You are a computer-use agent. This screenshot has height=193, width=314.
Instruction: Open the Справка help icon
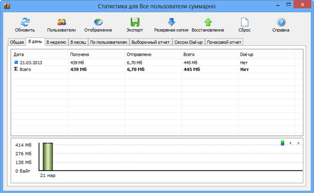coord(281,22)
